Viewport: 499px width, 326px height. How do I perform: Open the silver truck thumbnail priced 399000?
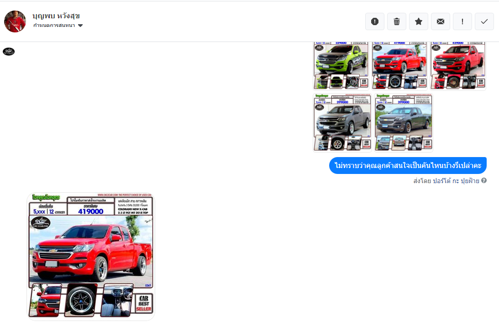342,122
